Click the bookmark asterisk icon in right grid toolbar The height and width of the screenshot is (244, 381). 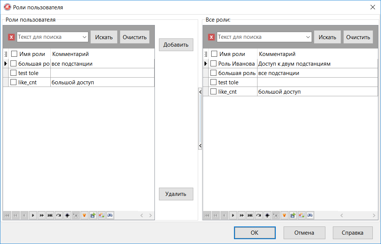pyautogui.click(x=267, y=215)
